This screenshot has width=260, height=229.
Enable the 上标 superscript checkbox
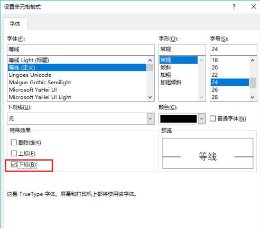tap(14, 153)
